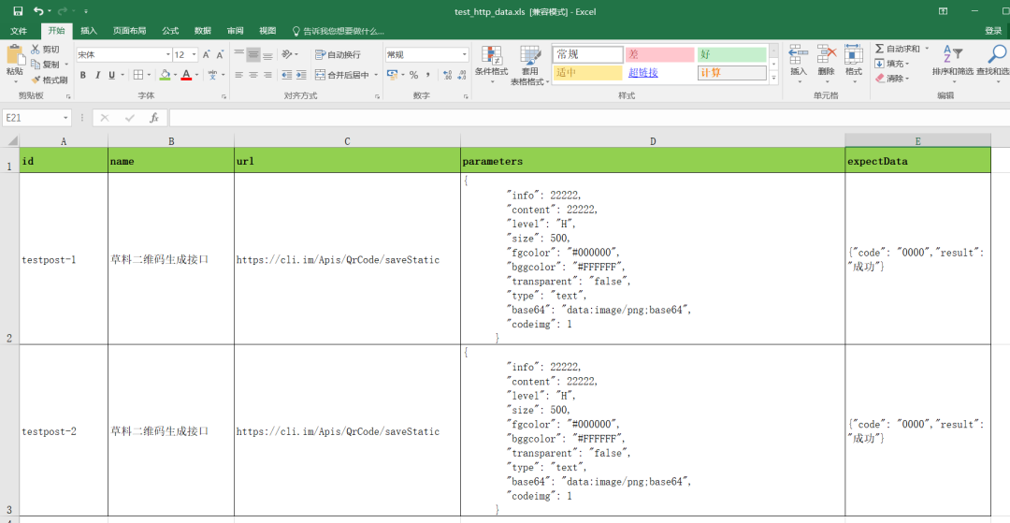
Task: Click the Paste (粘贴) clipboard icon
Action: coord(14,55)
